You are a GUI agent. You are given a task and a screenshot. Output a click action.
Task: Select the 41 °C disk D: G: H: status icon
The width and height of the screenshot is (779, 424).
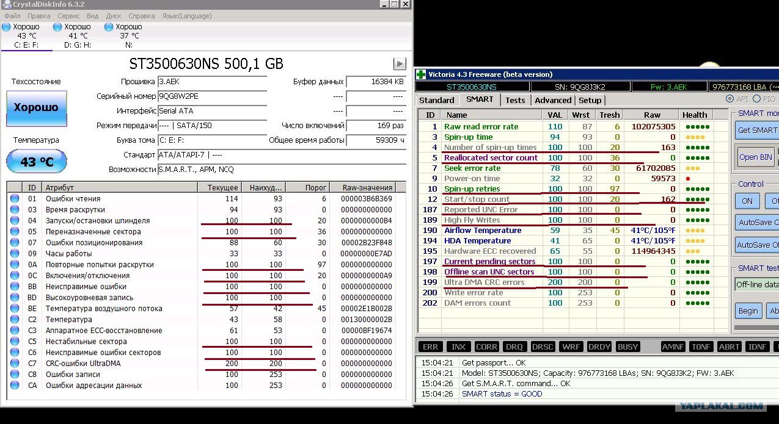(57, 27)
